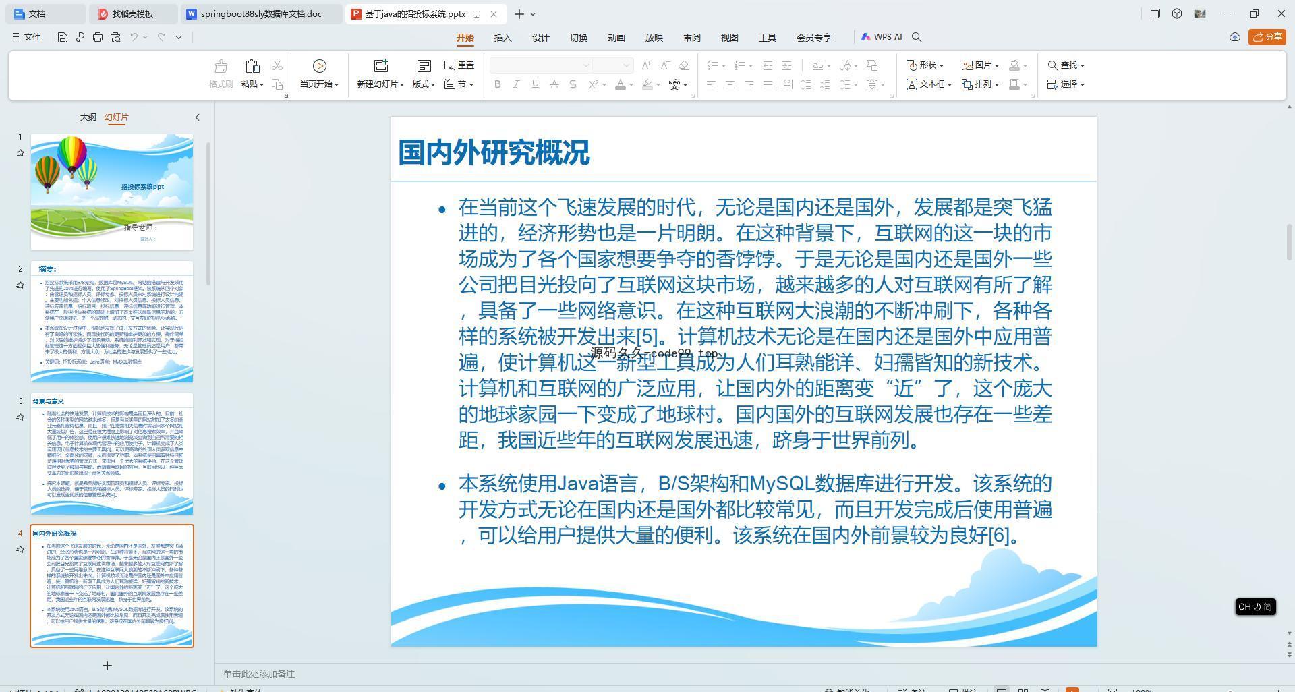The height and width of the screenshot is (692, 1295).
Task: Click the Undo arrow icon
Action: point(134,37)
